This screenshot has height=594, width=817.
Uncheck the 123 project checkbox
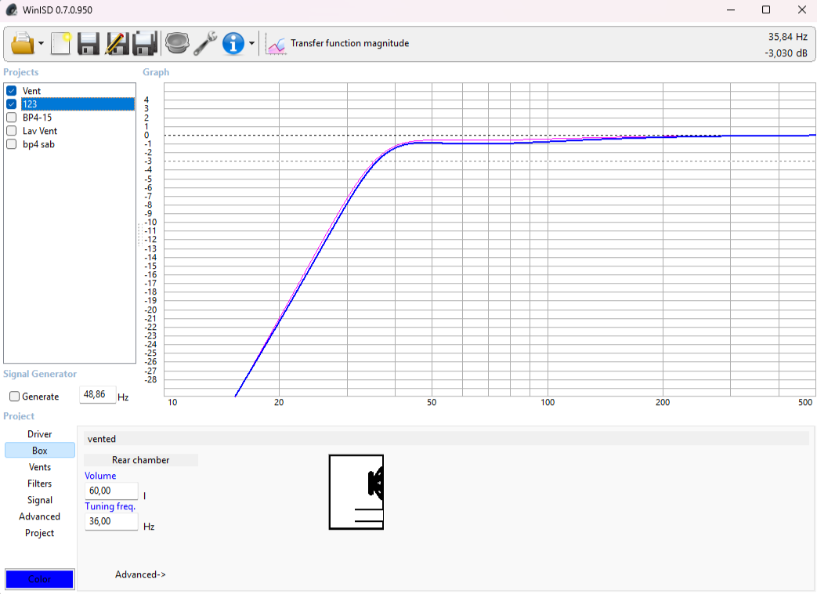[x=12, y=104]
